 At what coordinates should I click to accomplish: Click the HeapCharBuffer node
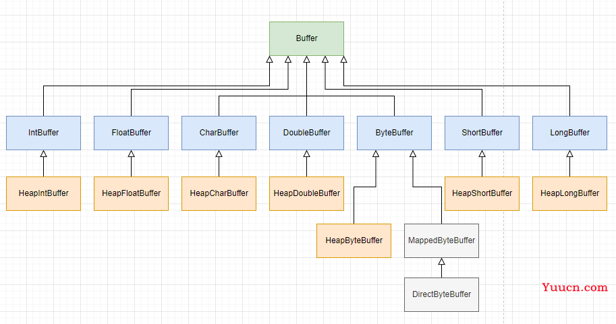click(219, 193)
